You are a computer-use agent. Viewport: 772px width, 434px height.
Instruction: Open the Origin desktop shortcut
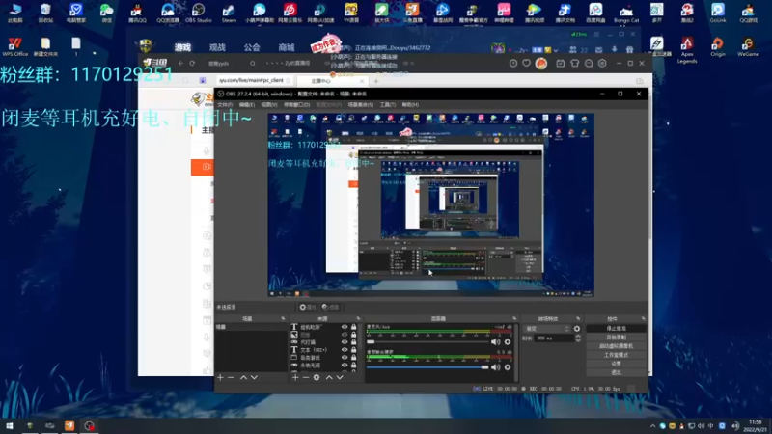point(718,47)
